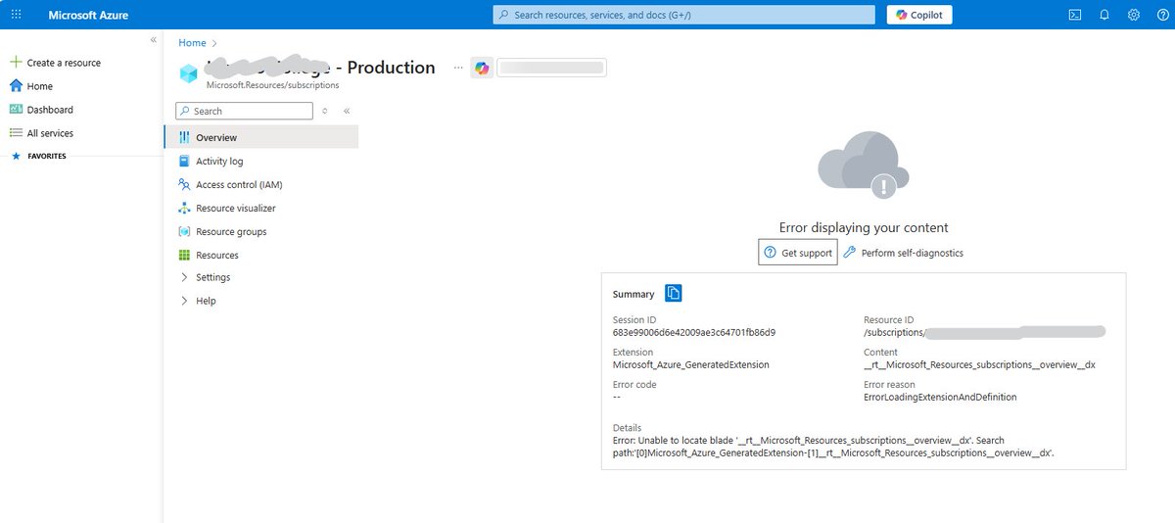Viewport: 1175px width, 523px height.
Task: Click the Favorites star icon
Action: [x=15, y=156]
